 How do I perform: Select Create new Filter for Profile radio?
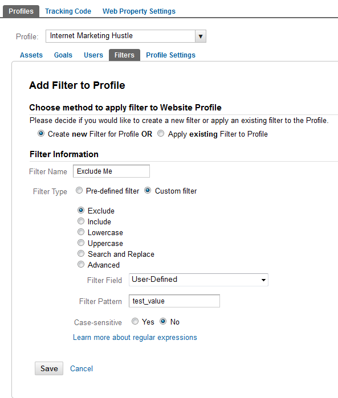pyautogui.click(x=41, y=133)
